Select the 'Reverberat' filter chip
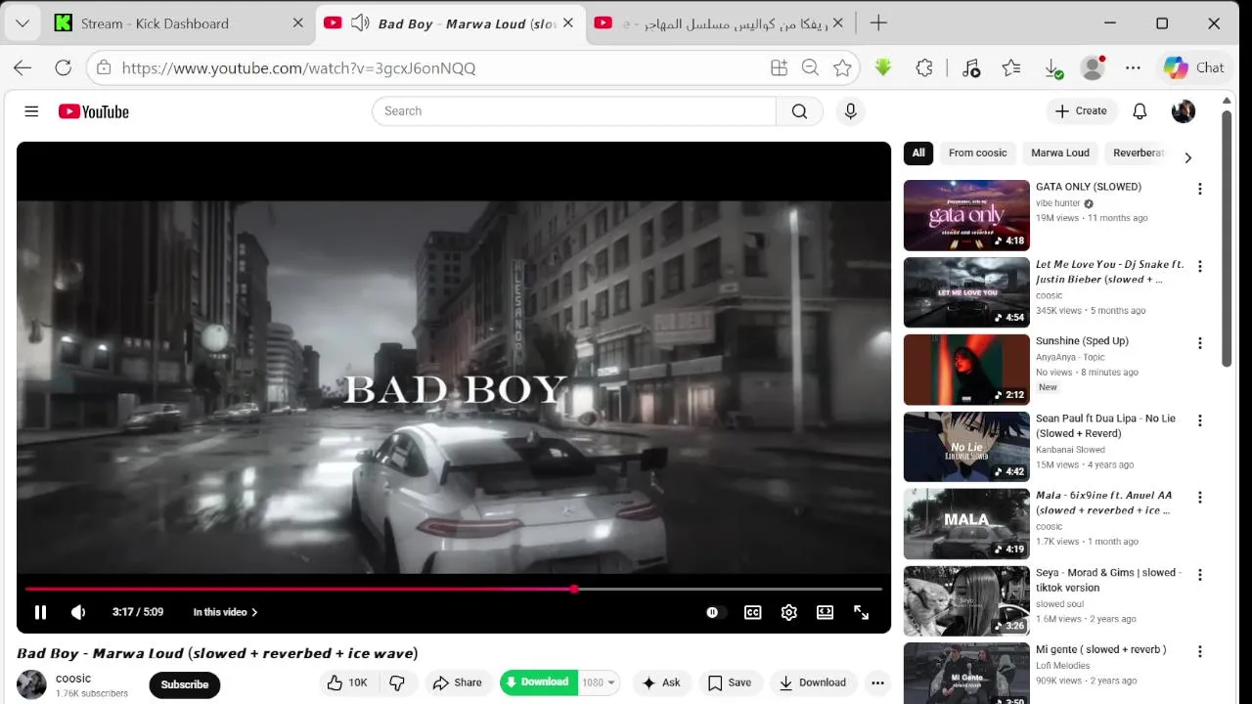This screenshot has width=1252, height=704. [1139, 153]
